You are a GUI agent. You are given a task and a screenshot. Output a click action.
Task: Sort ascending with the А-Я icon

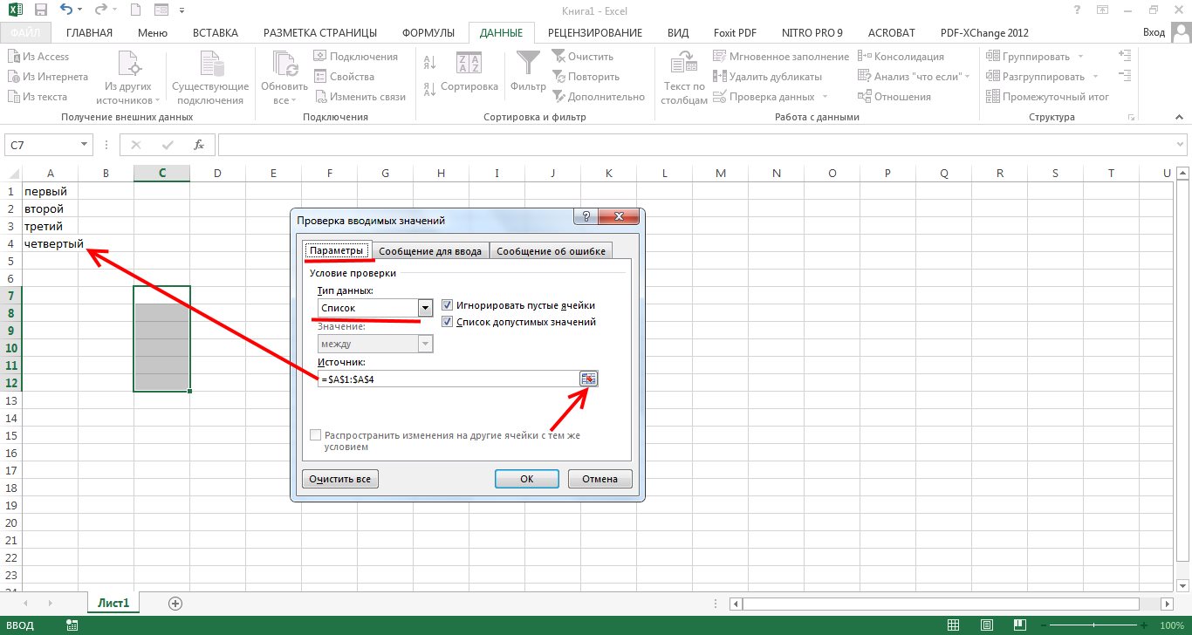(429, 63)
